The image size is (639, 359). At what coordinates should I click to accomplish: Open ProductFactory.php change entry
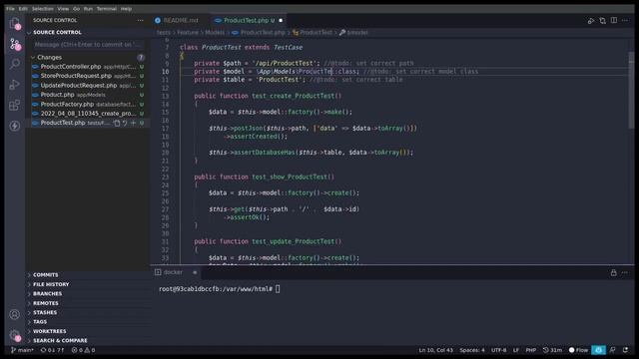pyautogui.click(x=88, y=104)
